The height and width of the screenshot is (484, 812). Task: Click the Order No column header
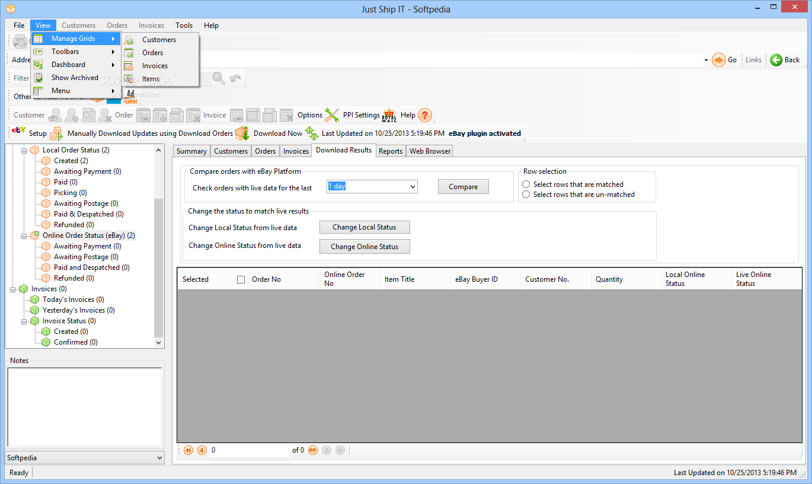[x=282, y=279]
